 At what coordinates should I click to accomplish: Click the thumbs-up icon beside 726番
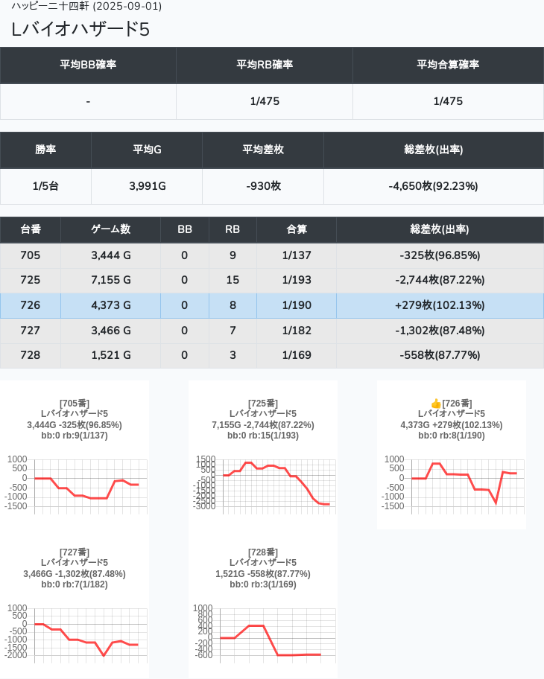(x=436, y=404)
